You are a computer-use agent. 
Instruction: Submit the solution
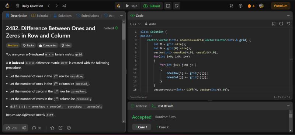point(152,6)
